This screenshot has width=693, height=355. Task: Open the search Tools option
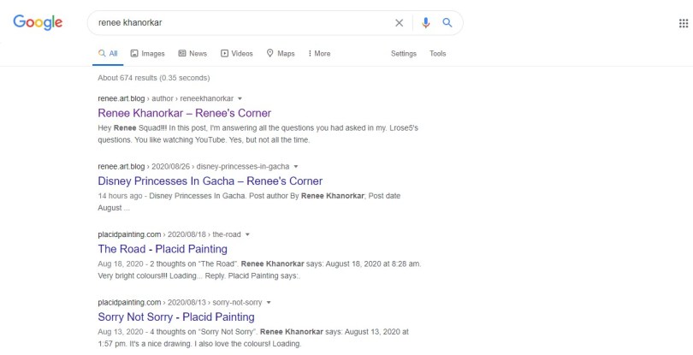[x=437, y=54]
